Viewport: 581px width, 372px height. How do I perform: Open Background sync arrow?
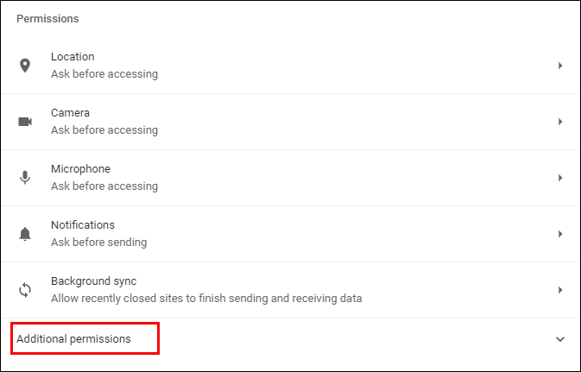tap(560, 290)
